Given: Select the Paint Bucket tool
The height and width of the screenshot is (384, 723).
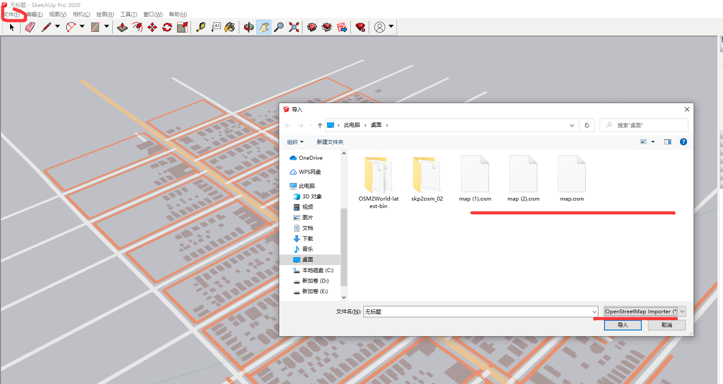Looking at the screenshot, I should 230,27.
